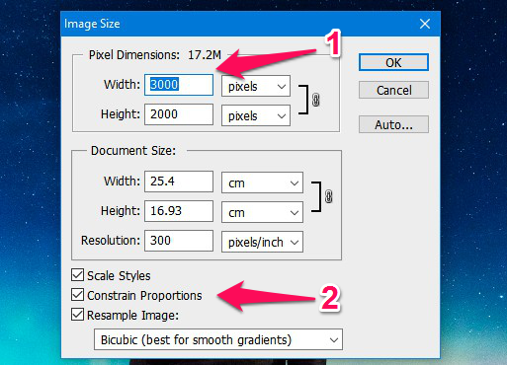Image resolution: width=507 pixels, height=365 pixels.
Task: Open the pixel height units dropdown
Action: click(x=256, y=115)
